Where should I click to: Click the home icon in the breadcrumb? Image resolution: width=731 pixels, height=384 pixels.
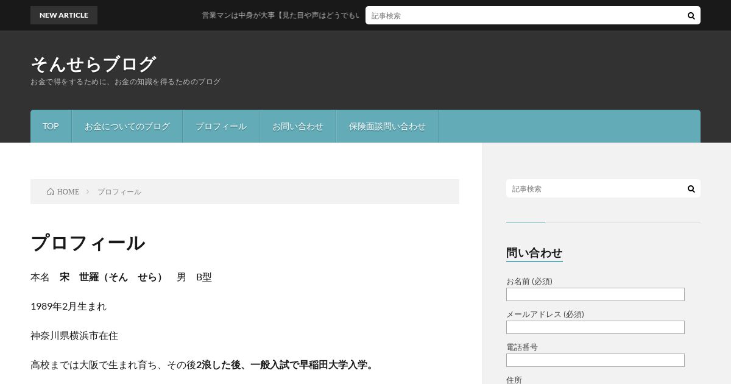[51, 191]
